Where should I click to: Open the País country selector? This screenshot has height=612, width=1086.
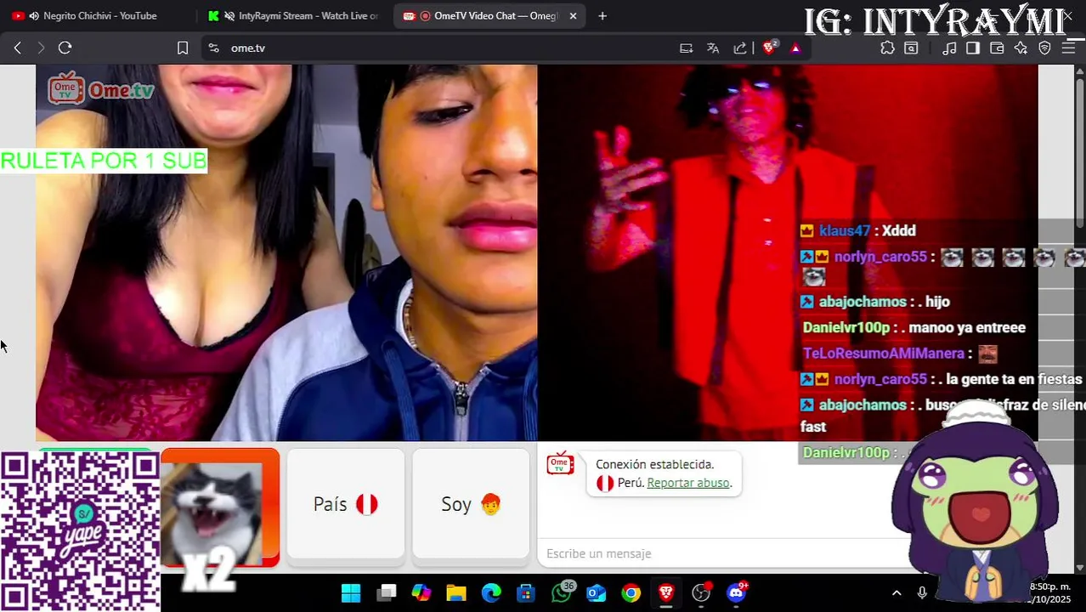(345, 504)
